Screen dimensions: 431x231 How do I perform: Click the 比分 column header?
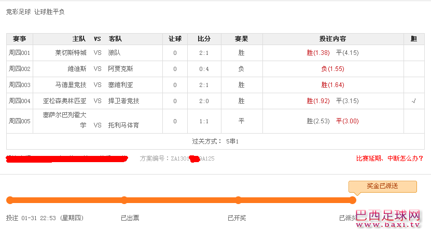tap(204, 39)
